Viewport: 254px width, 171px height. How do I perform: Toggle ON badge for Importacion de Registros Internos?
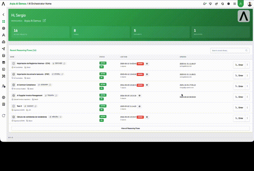tap(102, 67)
